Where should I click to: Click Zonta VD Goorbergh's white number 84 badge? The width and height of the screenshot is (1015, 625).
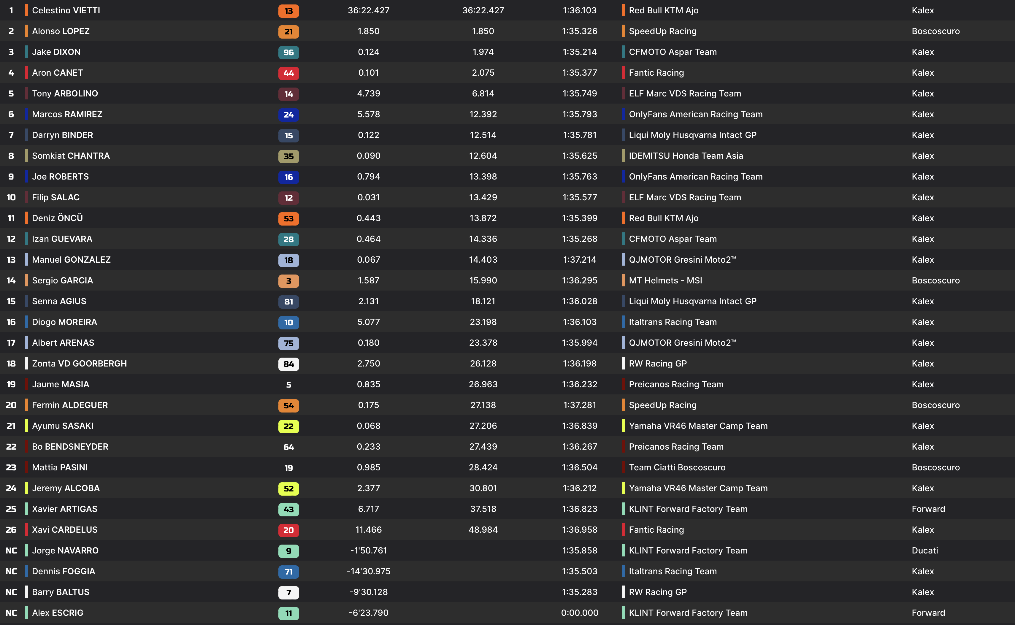coord(288,364)
